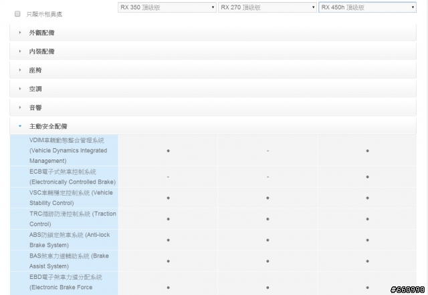
Task: Open the RX 350 頂級版 model dropdown
Action: pyautogui.click(x=167, y=7)
